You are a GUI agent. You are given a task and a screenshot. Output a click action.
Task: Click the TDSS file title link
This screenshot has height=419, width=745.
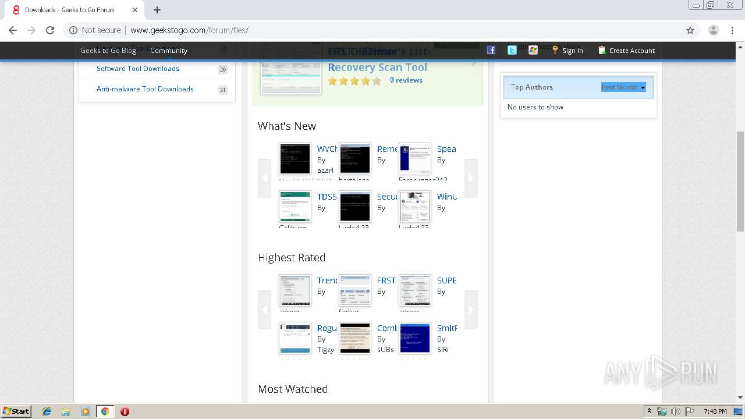pyautogui.click(x=327, y=197)
